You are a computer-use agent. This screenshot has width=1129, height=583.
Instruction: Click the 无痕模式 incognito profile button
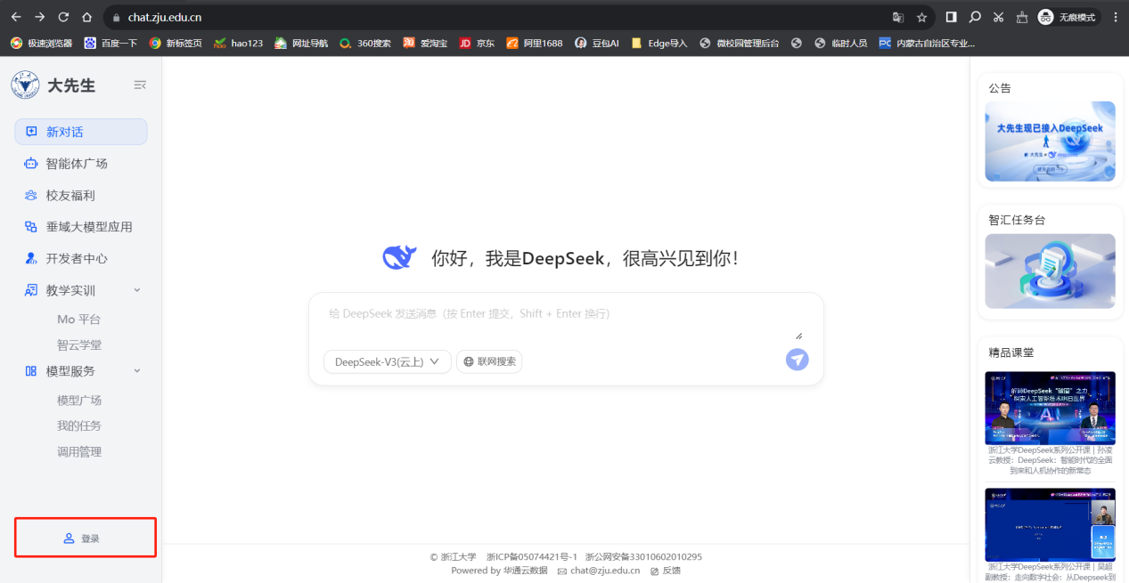click(x=1068, y=17)
